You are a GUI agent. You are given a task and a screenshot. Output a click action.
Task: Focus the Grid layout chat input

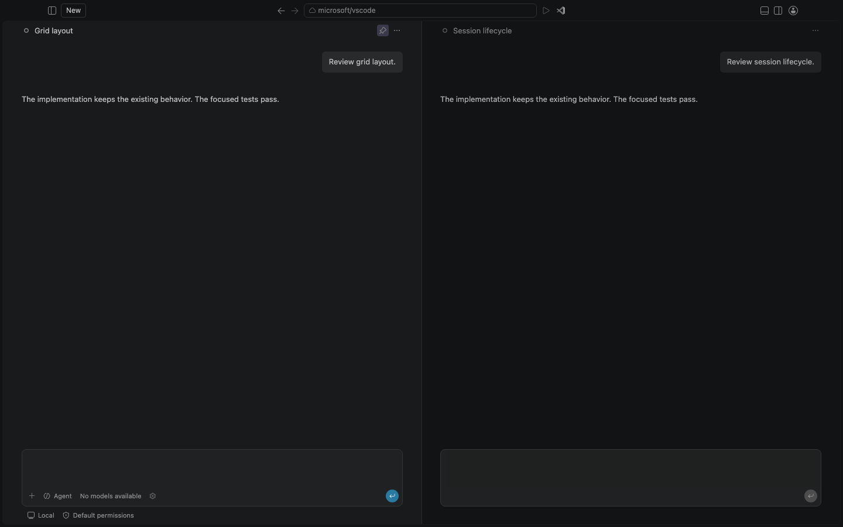(x=212, y=468)
